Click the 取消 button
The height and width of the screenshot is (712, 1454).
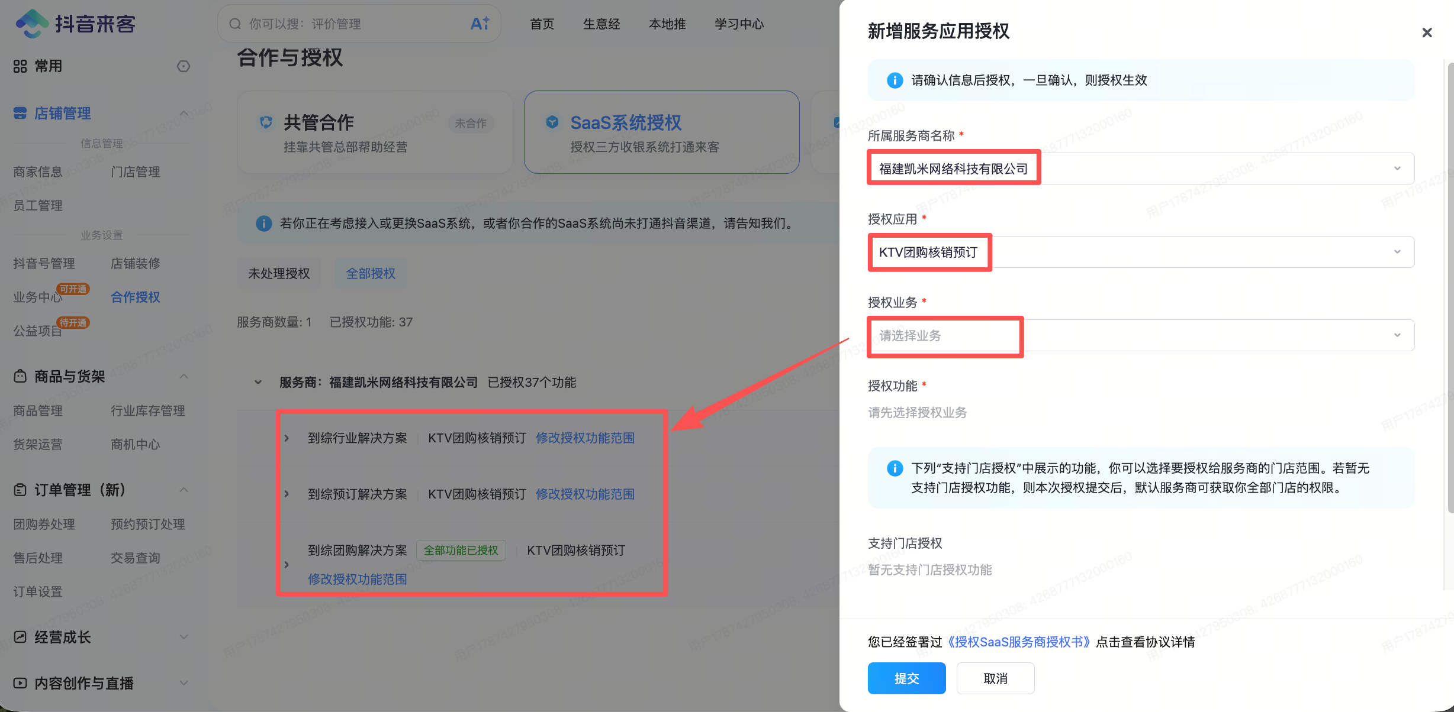995,678
